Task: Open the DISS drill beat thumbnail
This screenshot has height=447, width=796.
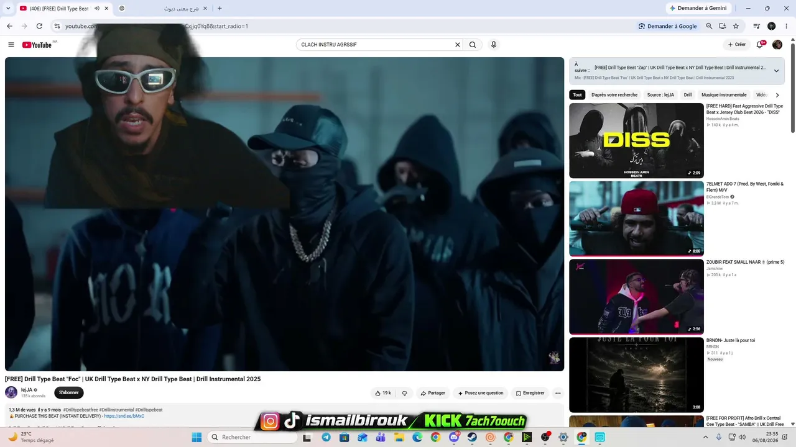Action: coord(636,140)
